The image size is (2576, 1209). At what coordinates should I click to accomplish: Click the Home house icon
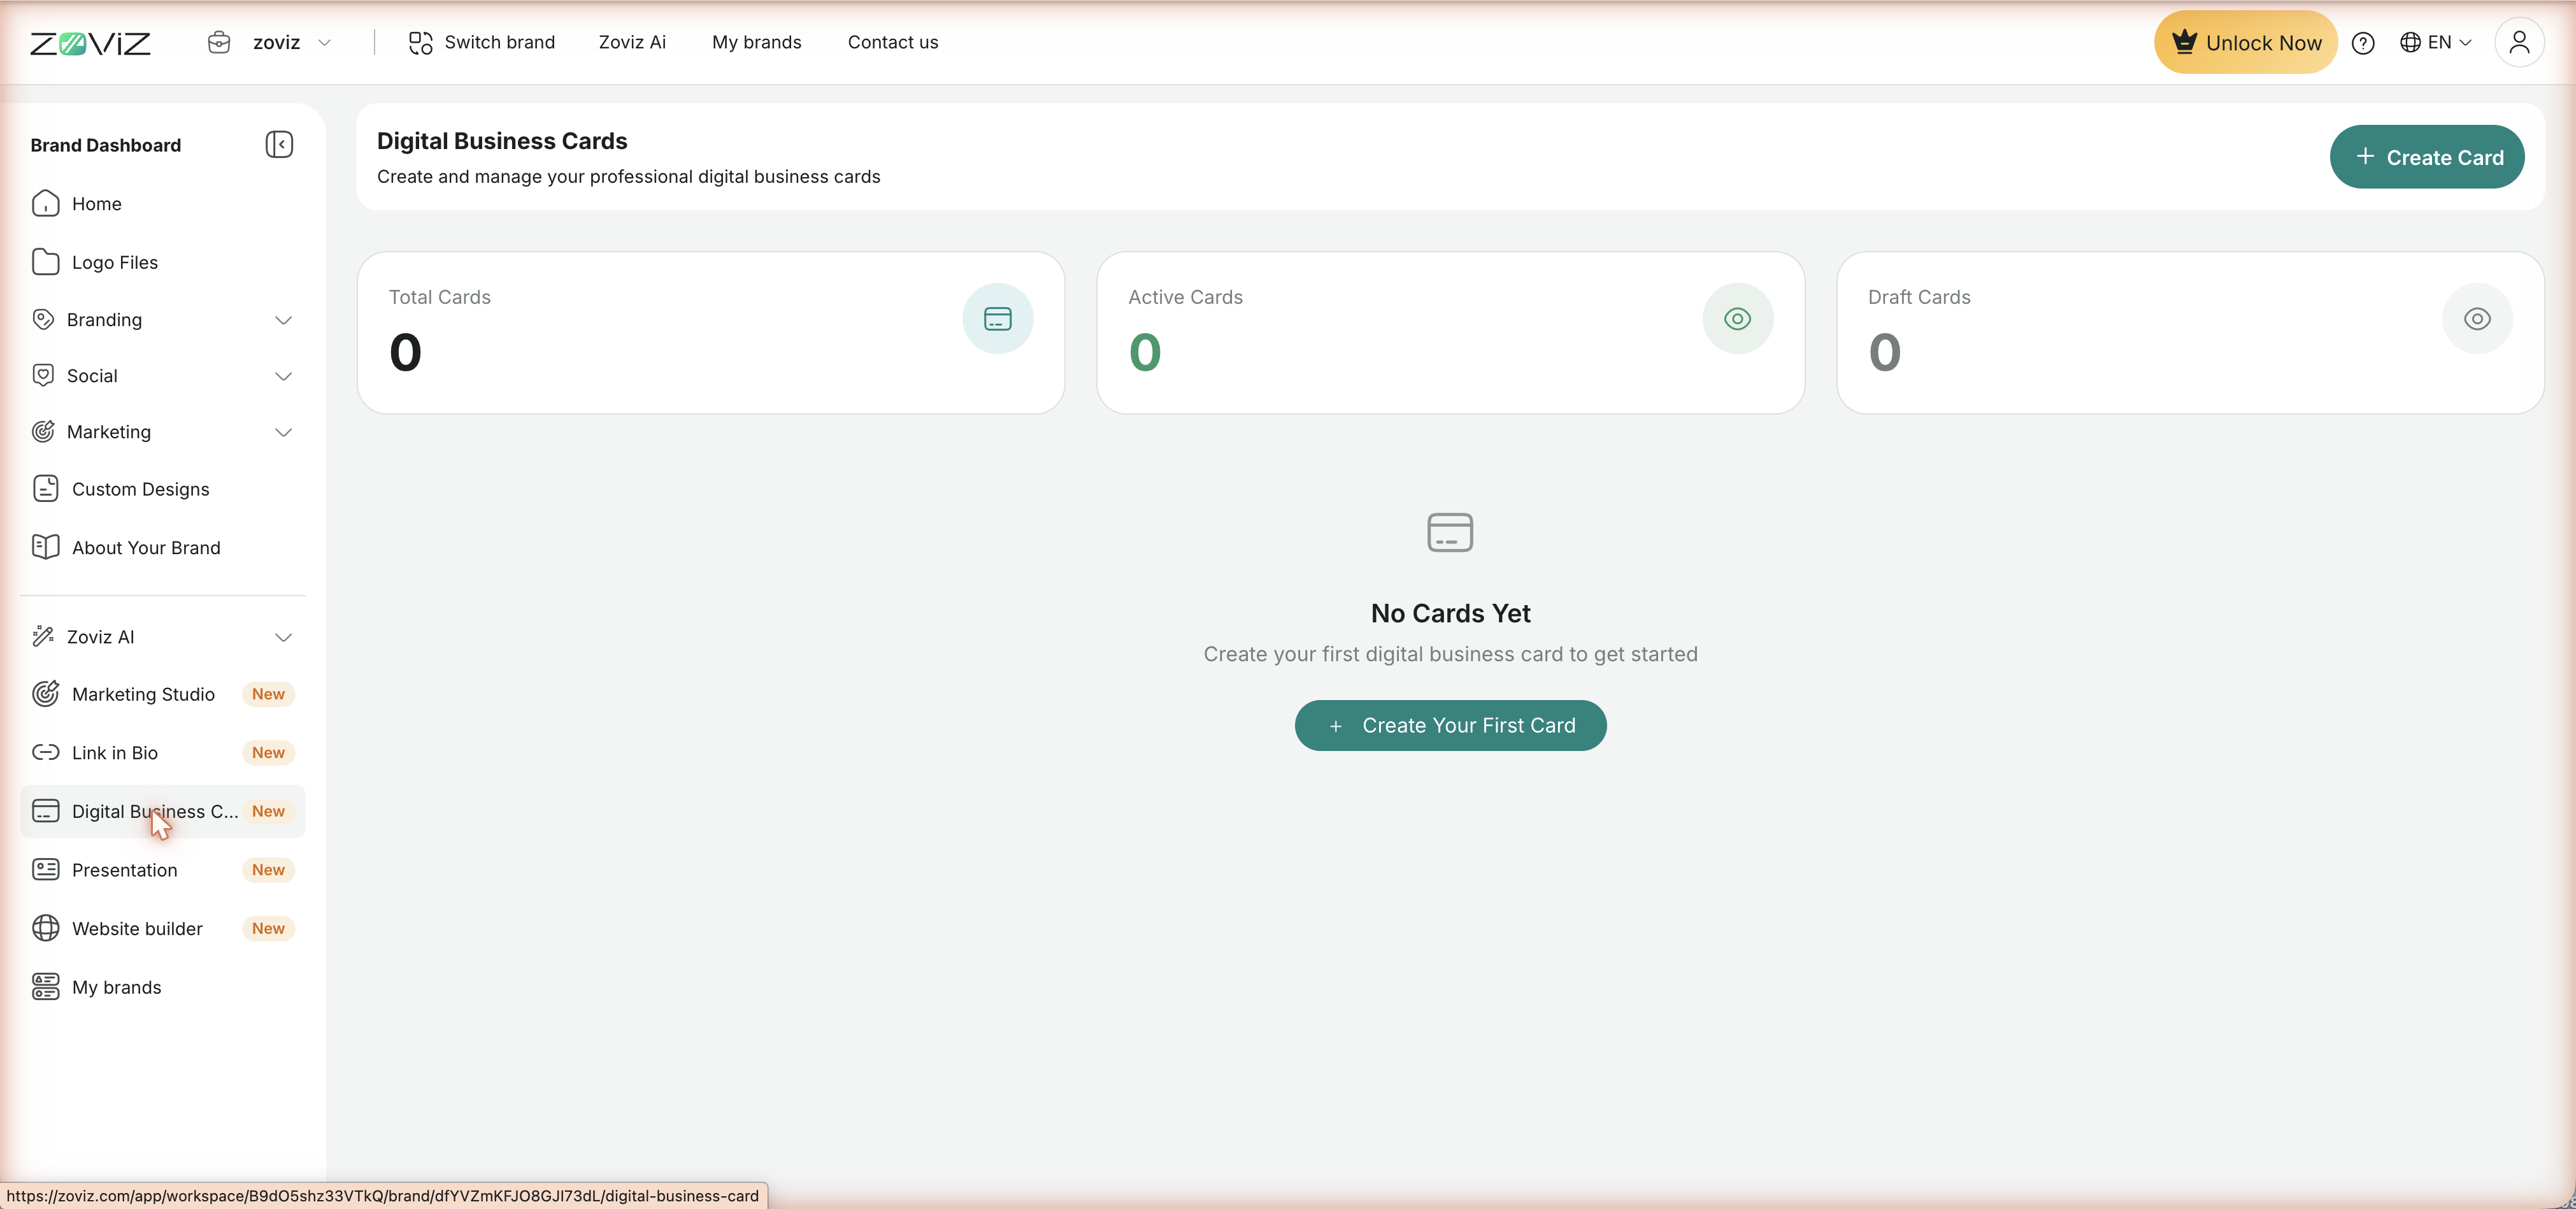tap(45, 203)
